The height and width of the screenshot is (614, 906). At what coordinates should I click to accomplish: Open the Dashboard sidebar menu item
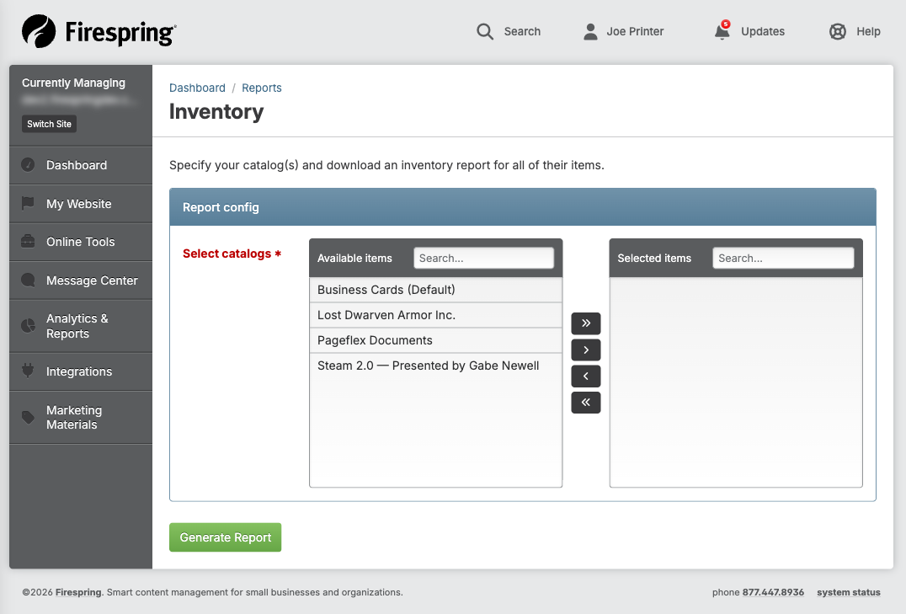coord(81,165)
